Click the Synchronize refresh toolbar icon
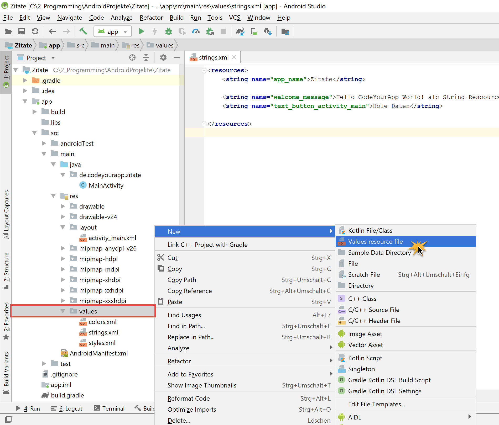This screenshot has width=499, height=425. click(x=35, y=31)
